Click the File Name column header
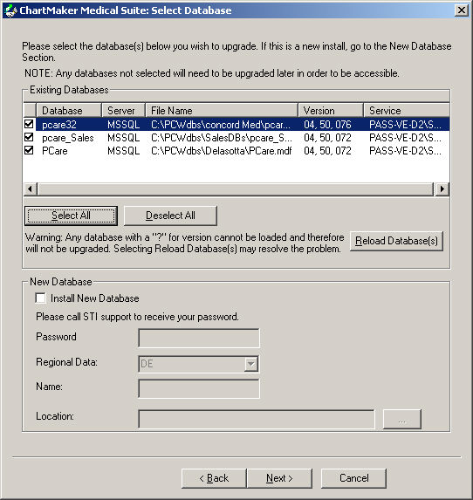This screenshot has width=473, height=500. pyautogui.click(x=222, y=110)
